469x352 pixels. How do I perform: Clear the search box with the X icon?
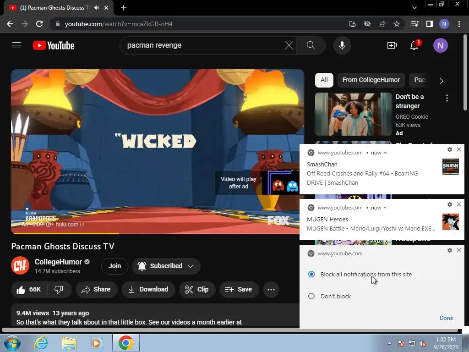[x=289, y=45]
